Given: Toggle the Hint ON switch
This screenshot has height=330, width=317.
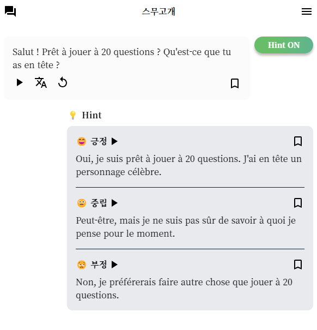Looking at the screenshot, I should [x=283, y=45].
